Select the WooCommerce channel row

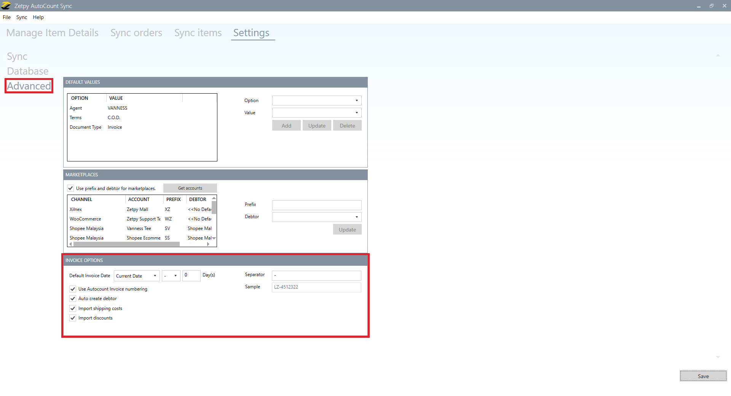coord(140,219)
